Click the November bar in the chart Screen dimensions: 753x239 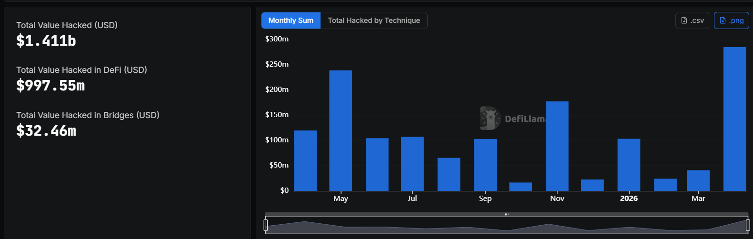click(557, 146)
